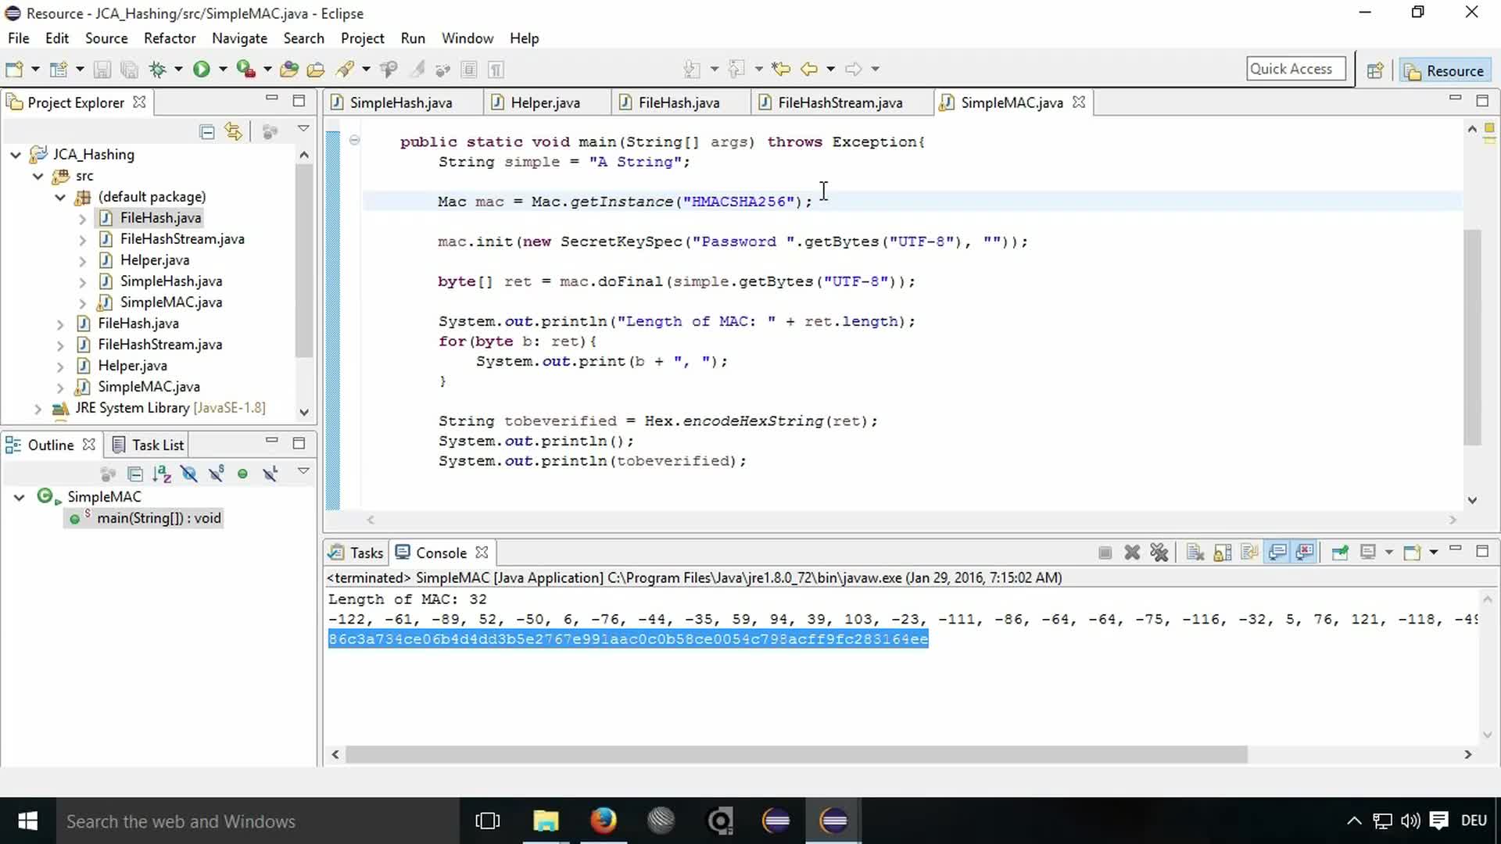1501x844 pixels.
Task: Run the SimpleMAC application
Action: pyautogui.click(x=202, y=69)
